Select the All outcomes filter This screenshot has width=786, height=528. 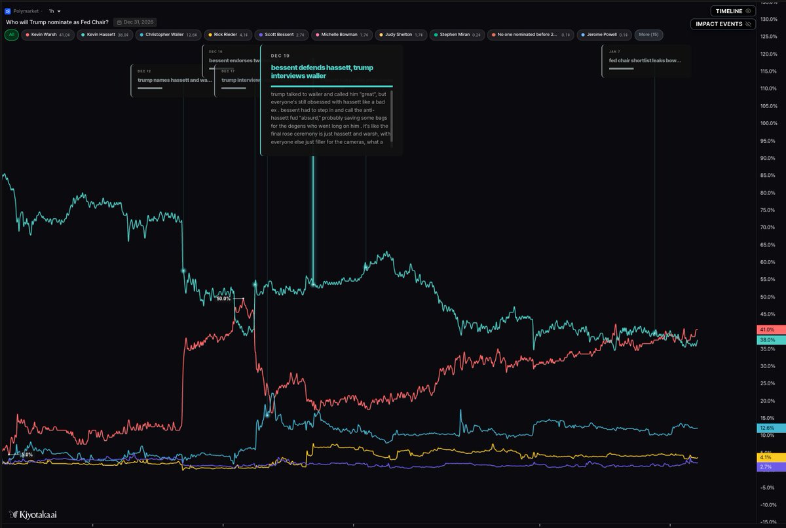click(x=11, y=34)
